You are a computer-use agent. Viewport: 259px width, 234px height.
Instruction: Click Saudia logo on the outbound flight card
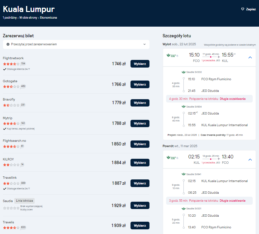point(172,56)
